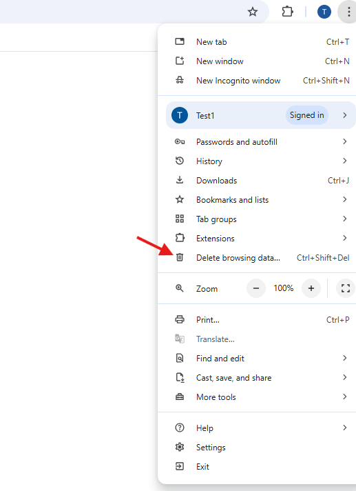Expand the History submenu arrow

click(345, 161)
